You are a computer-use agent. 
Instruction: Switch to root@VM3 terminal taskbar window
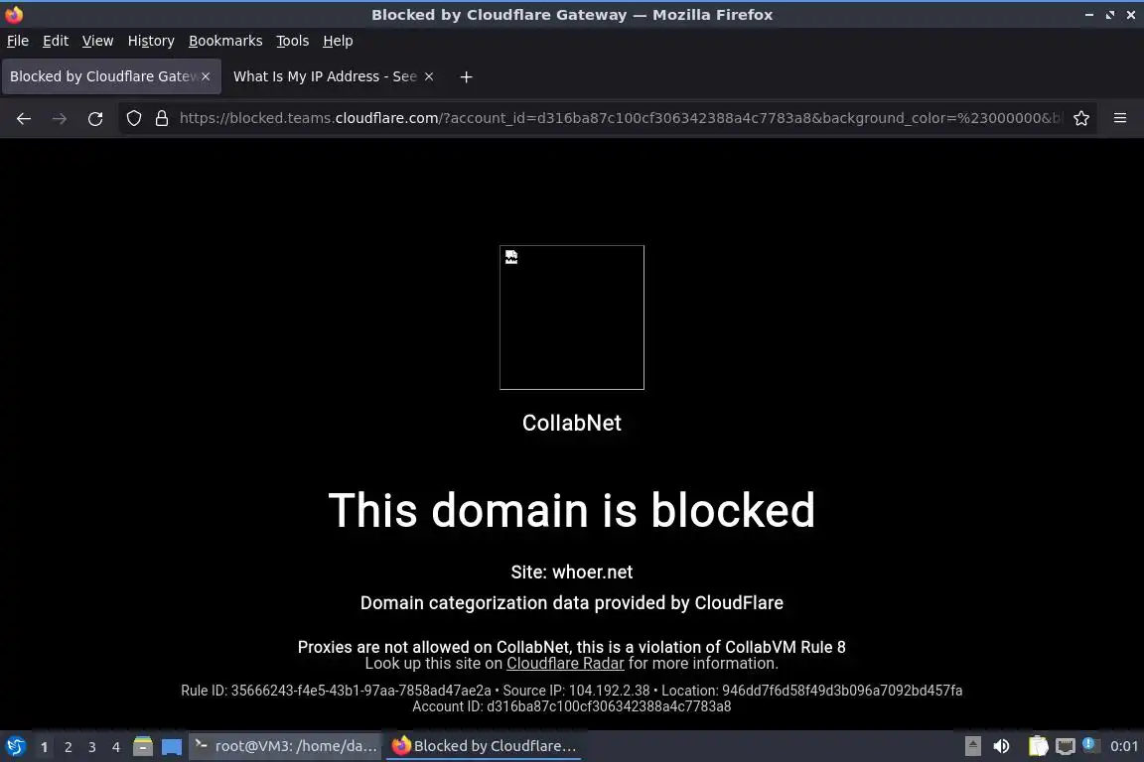click(x=285, y=746)
